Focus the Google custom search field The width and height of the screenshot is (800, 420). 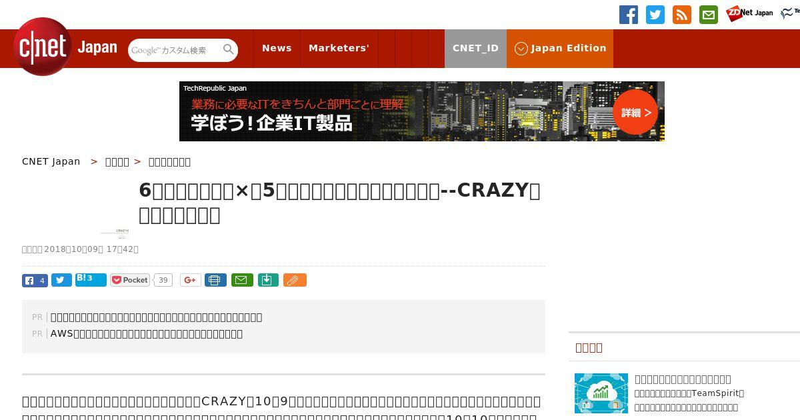tap(175, 50)
